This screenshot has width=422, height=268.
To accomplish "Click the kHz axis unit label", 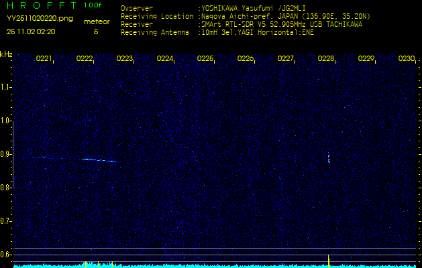I will pyautogui.click(x=6, y=54).
